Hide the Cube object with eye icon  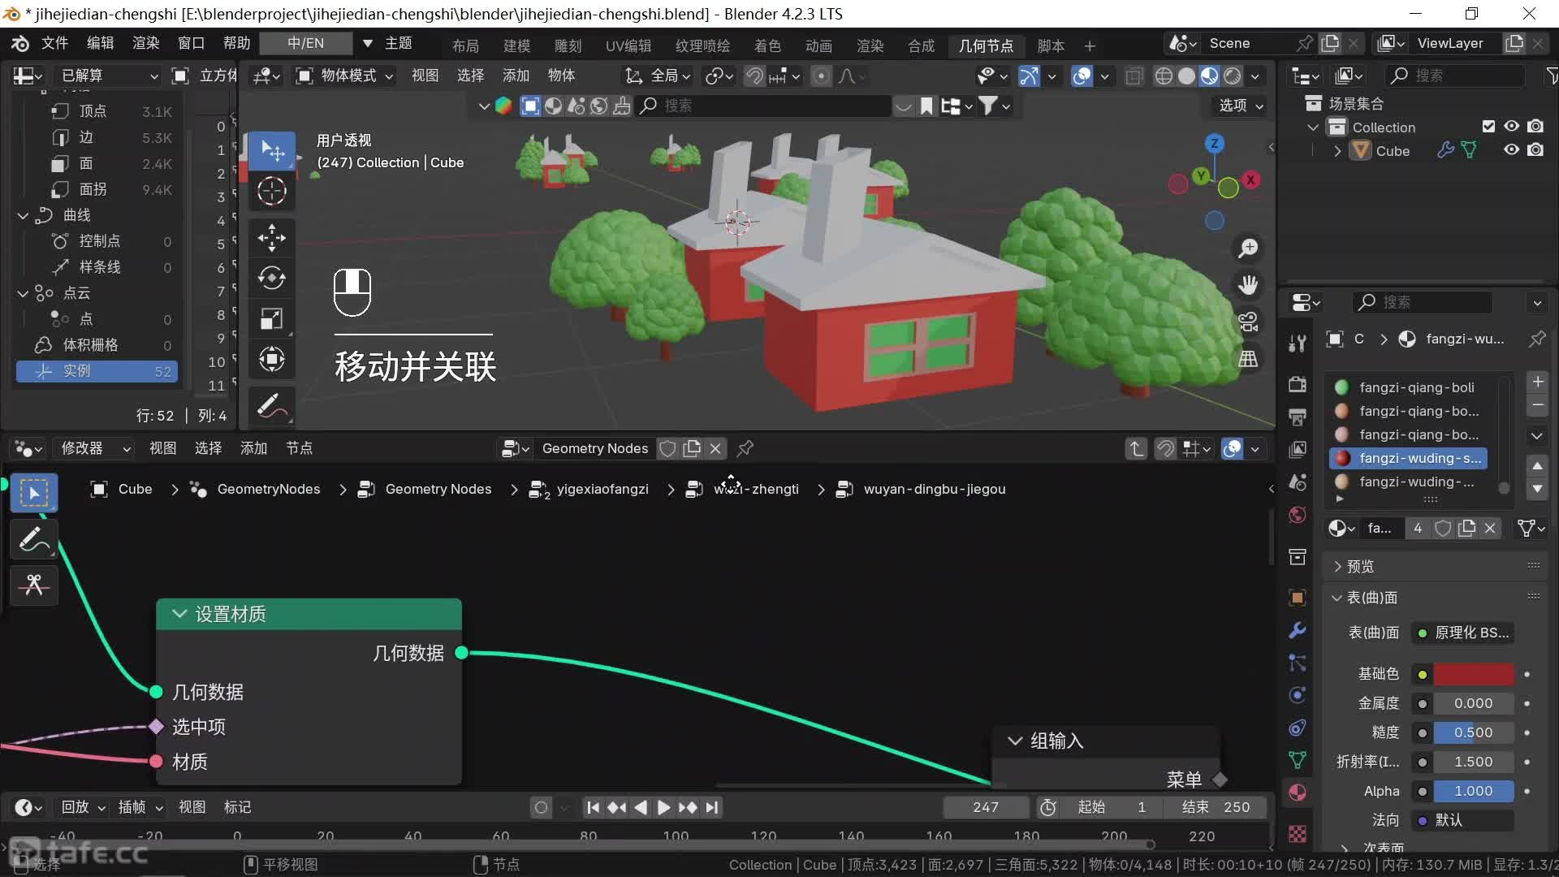pos(1511,150)
